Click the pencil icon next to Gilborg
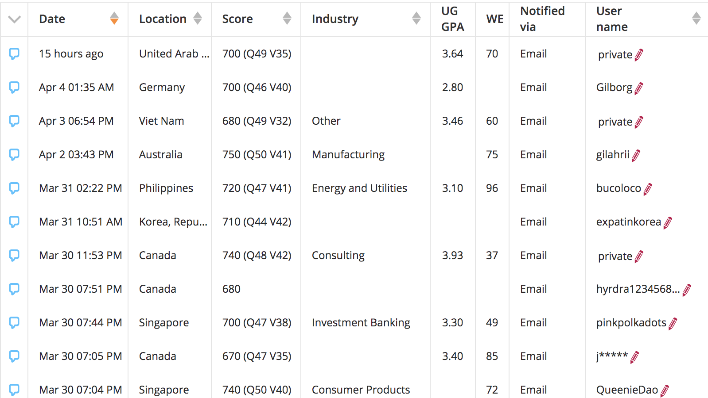Screen dimensions: 708x398 pyautogui.click(x=639, y=88)
